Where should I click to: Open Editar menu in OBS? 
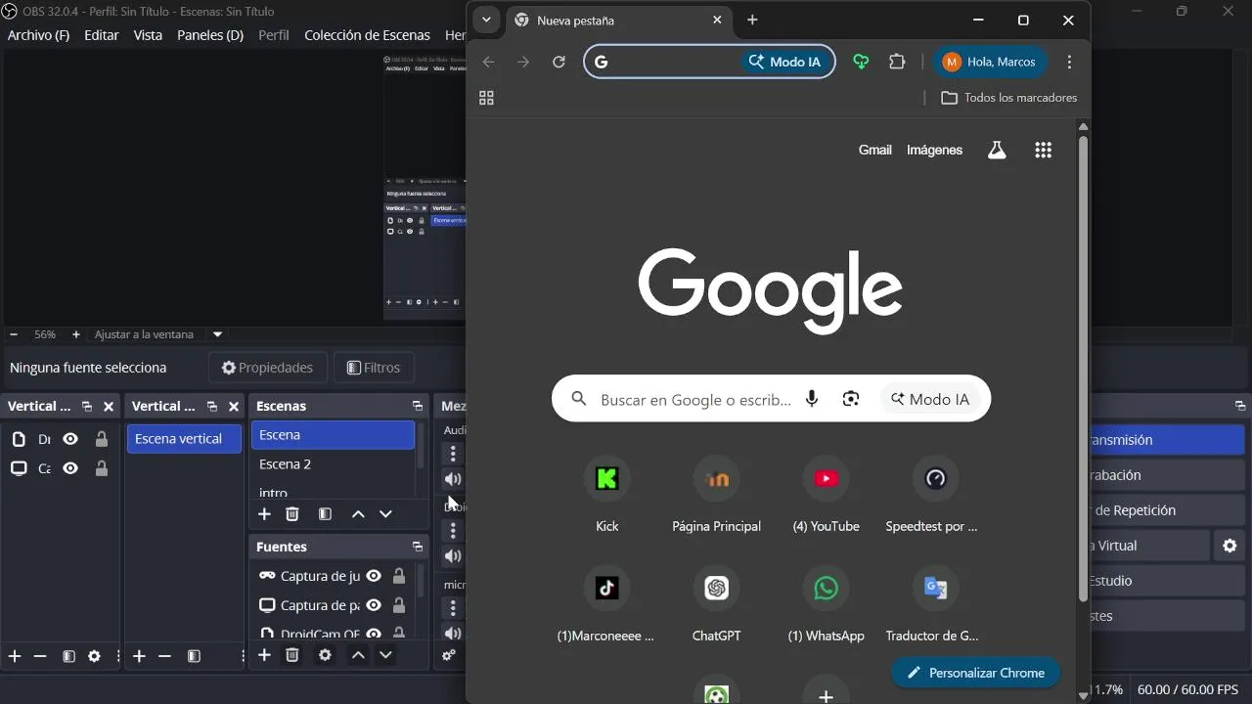click(x=102, y=35)
